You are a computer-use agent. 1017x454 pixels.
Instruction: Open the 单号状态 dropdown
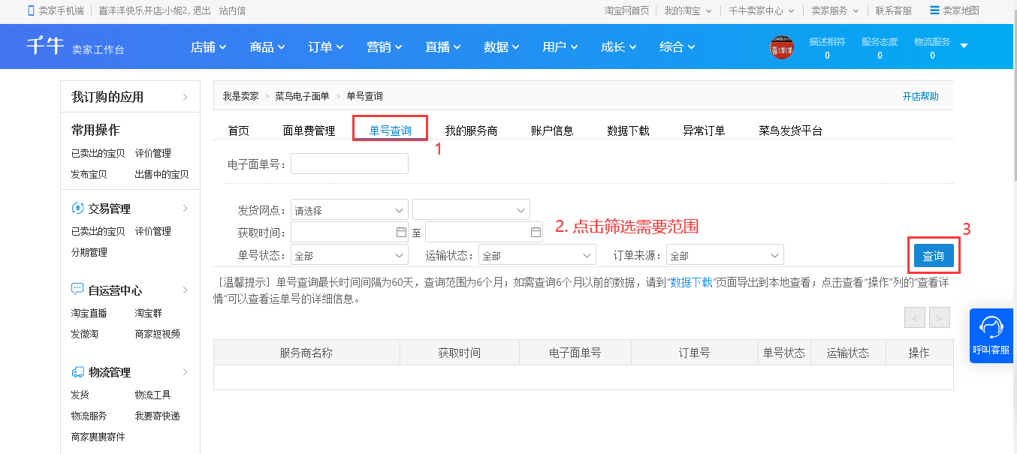click(x=349, y=256)
